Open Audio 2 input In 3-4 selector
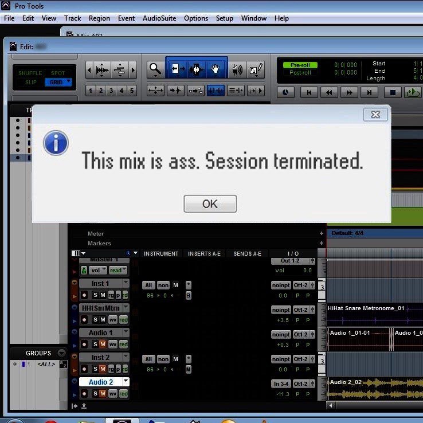The image size is (423, 423). (x=281, y=383)
